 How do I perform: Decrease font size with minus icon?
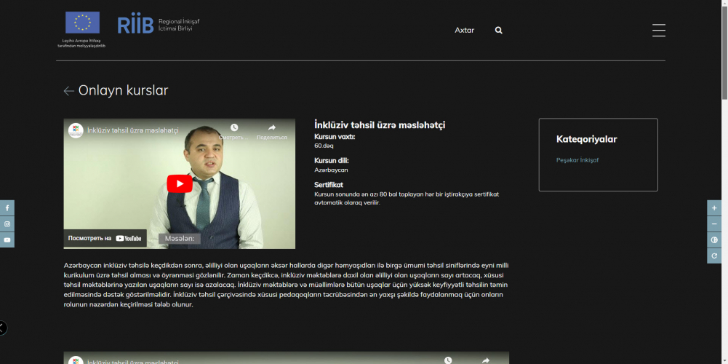click(x=714, y=224)
